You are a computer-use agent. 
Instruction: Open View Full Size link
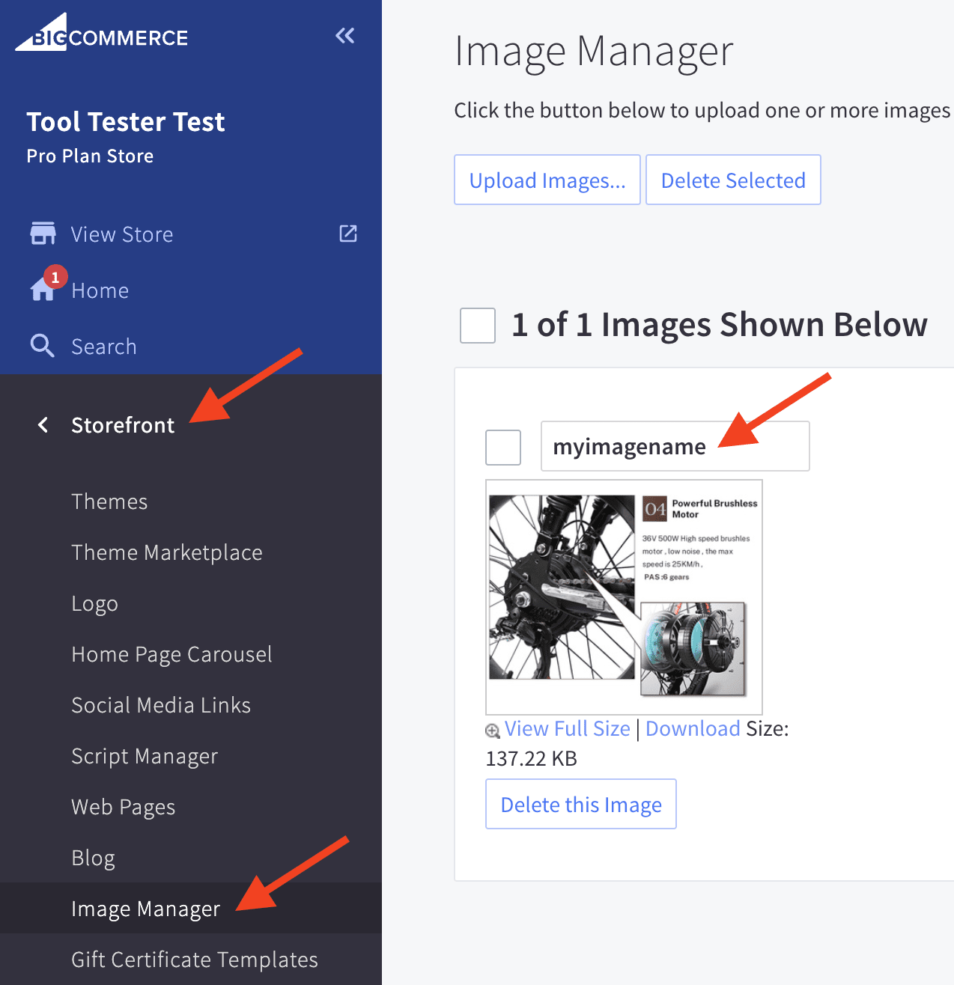click(x=568, y=728)
